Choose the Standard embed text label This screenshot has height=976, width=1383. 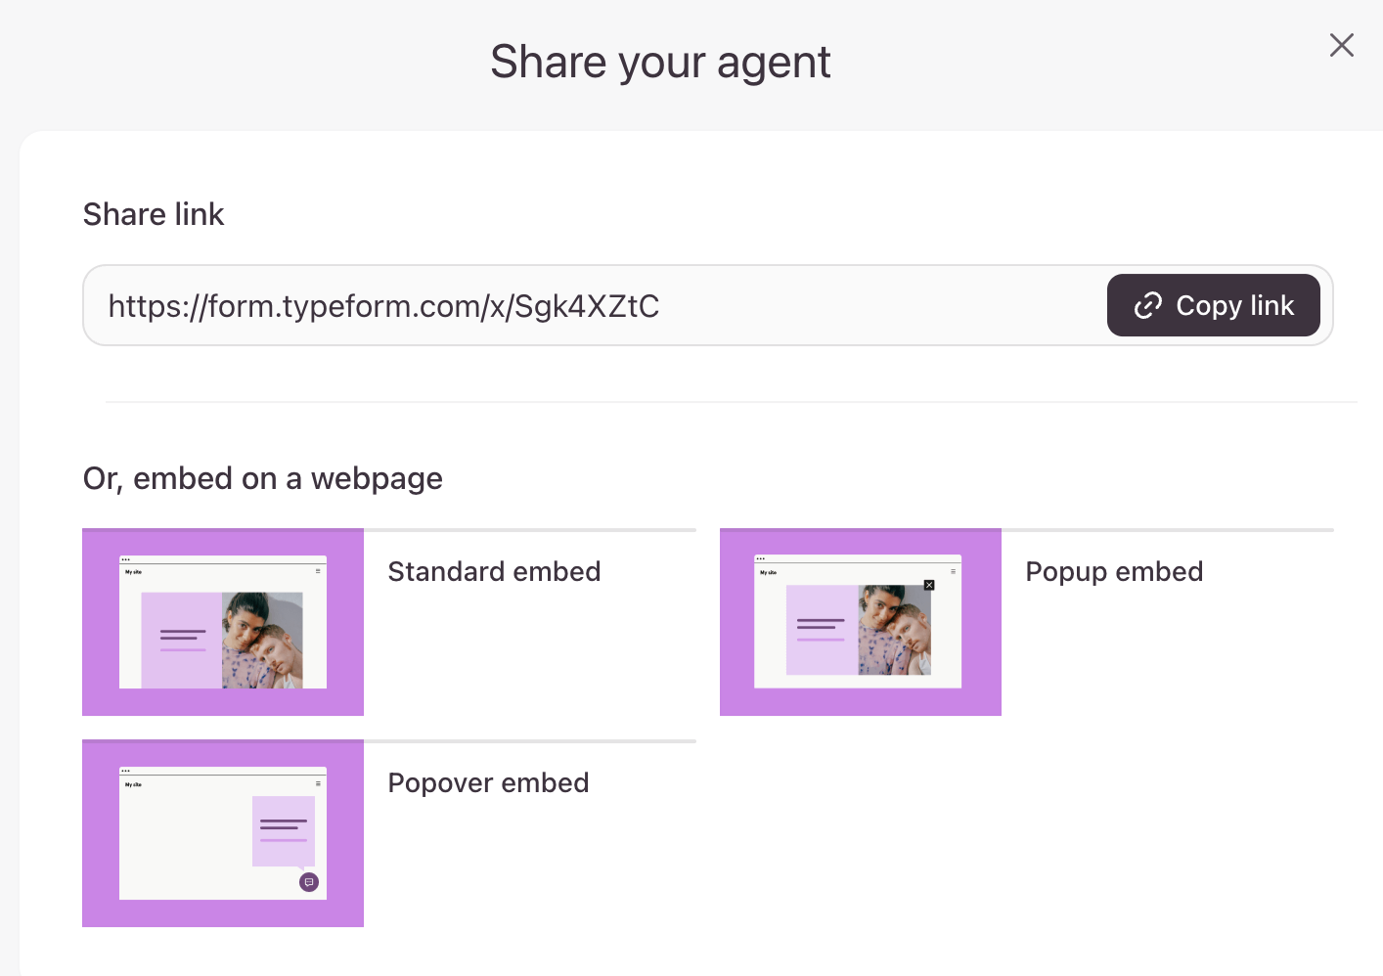click(x=494, y=572)
